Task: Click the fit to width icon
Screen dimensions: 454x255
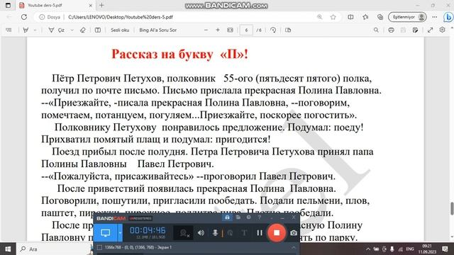Action: coord(230,30)
